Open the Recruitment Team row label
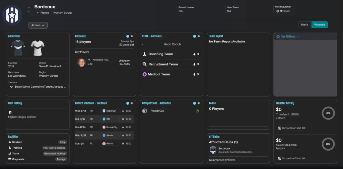The height and width of the screenshot is (169, 343). 163,64
